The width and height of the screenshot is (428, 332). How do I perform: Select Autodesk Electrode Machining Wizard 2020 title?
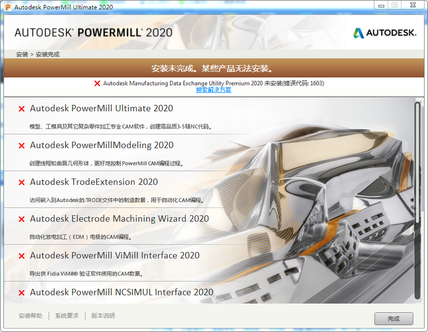(119, 219)
